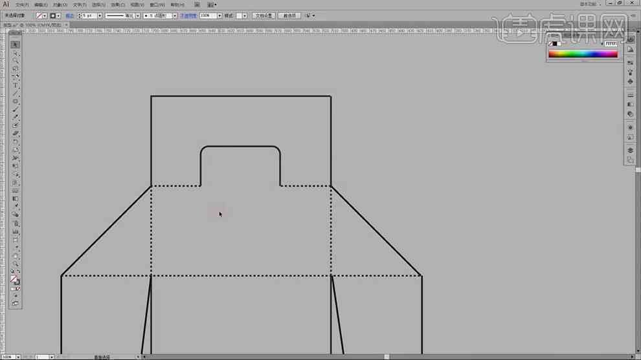The width and height of the screenshot is (641, 360).
Task: Open the Layers panel icon
Action: [x=630, y=151]
